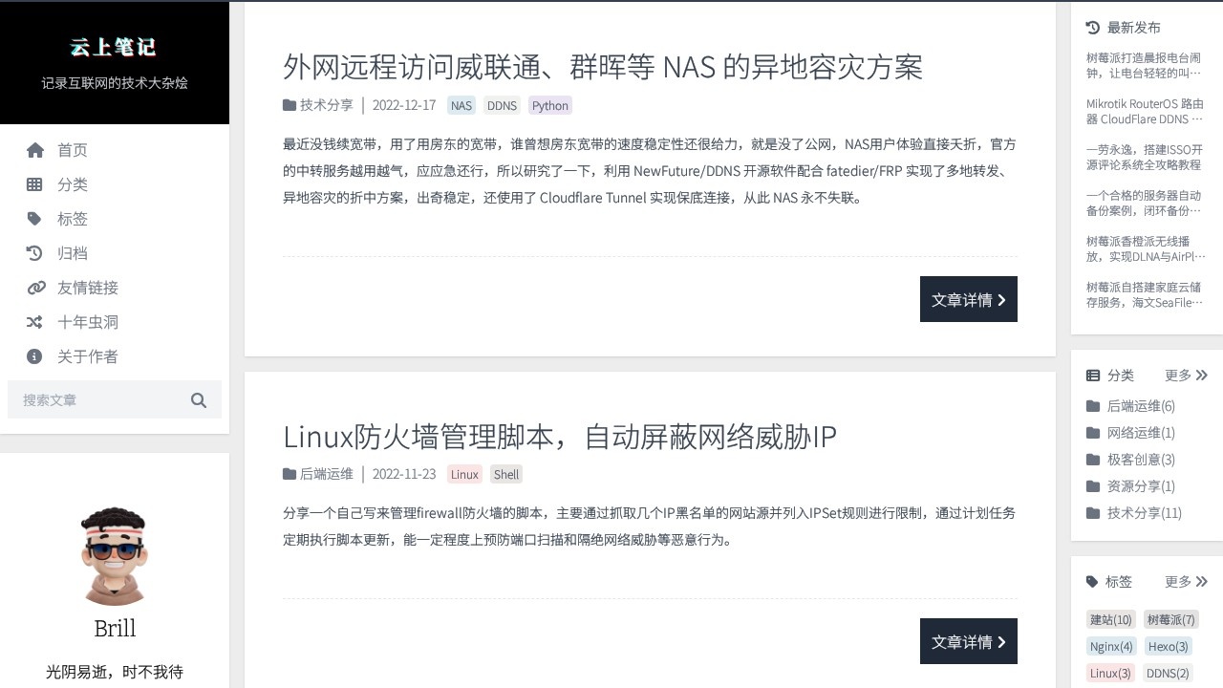Open the 归档 history icon in sidebar
The image size is (1223, 688).
(35, 253)
